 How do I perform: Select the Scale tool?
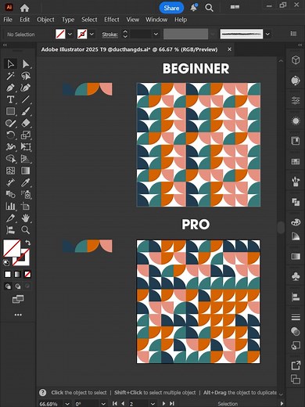tap(26, 135)
